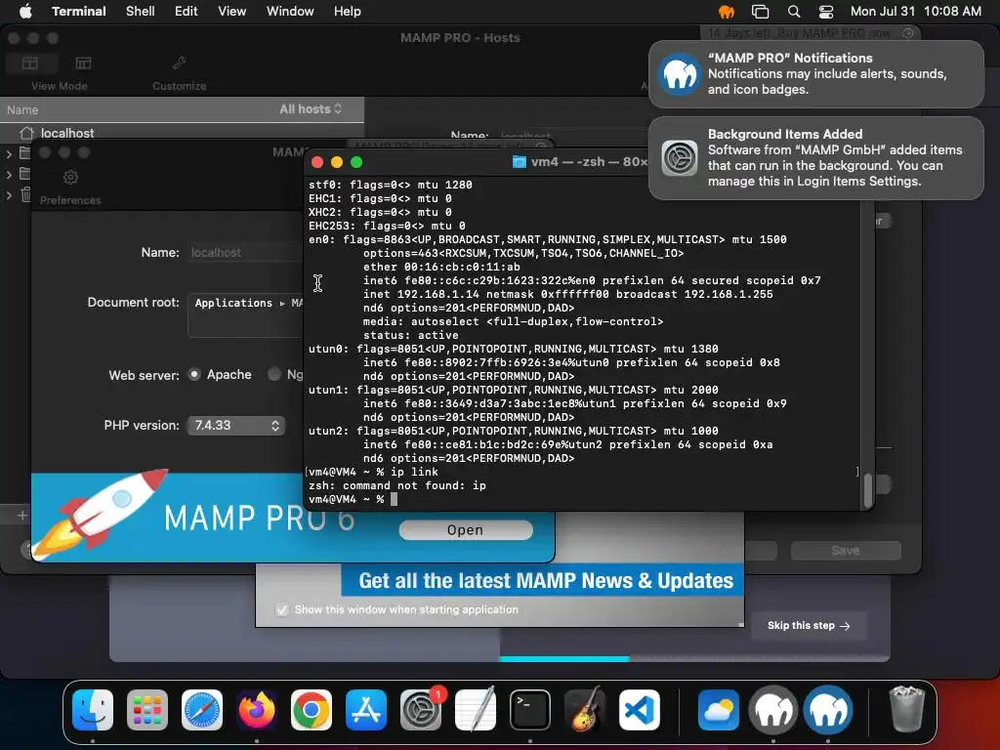Click the blue MAMP PRO elephant Dock icon
Screen dimensions: 1000x750
pos(828,710)
